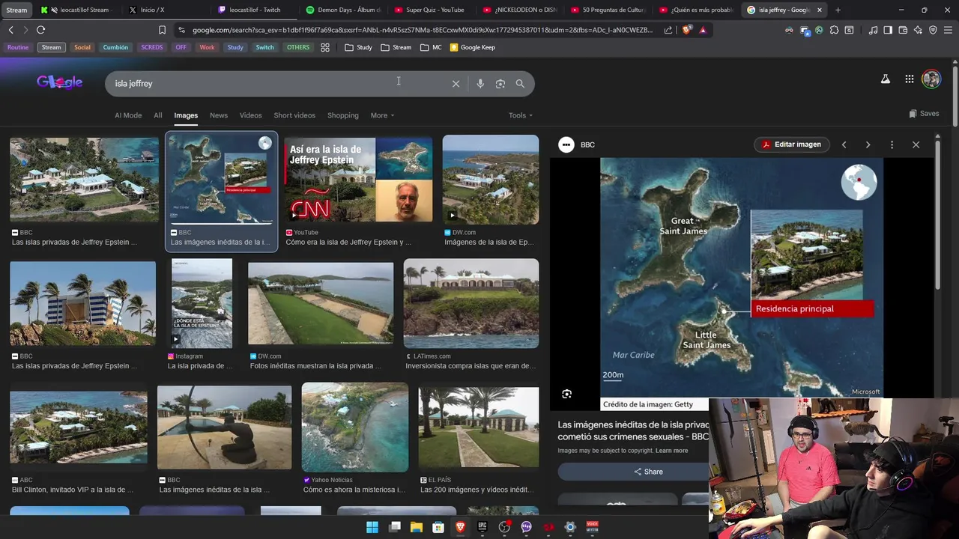Go back with the browser back arrow
The width and height of the screenshot is (959, 539).
coord(10,30)
